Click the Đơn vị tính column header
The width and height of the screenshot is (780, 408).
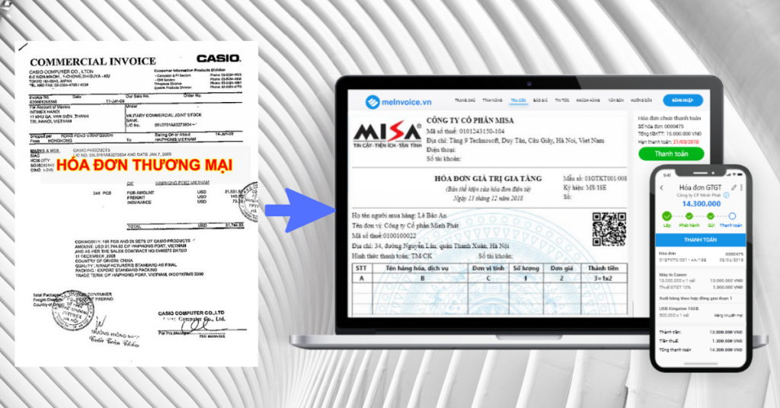[488, 269]
